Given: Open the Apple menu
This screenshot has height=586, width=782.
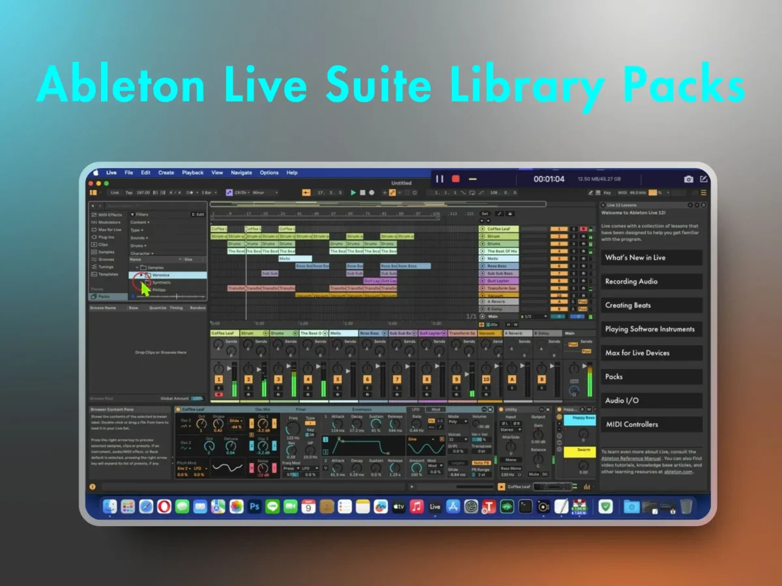Looking at the screenshot, I should [95, 173].
